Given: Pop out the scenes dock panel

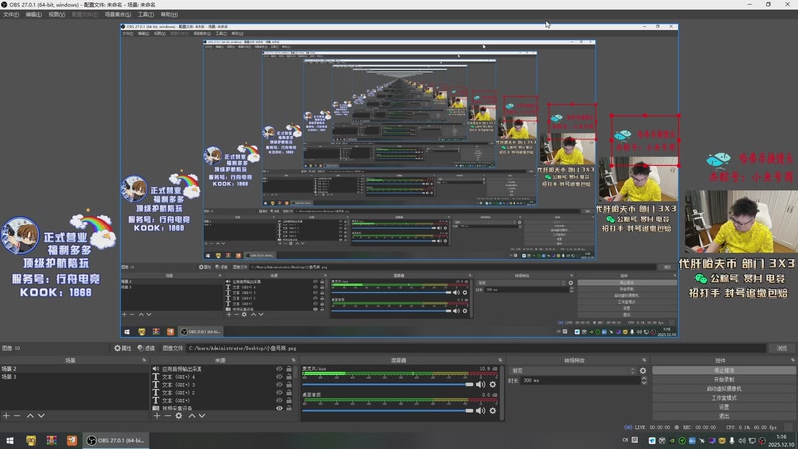Looking at the screenshot, I should click(144, 360).
